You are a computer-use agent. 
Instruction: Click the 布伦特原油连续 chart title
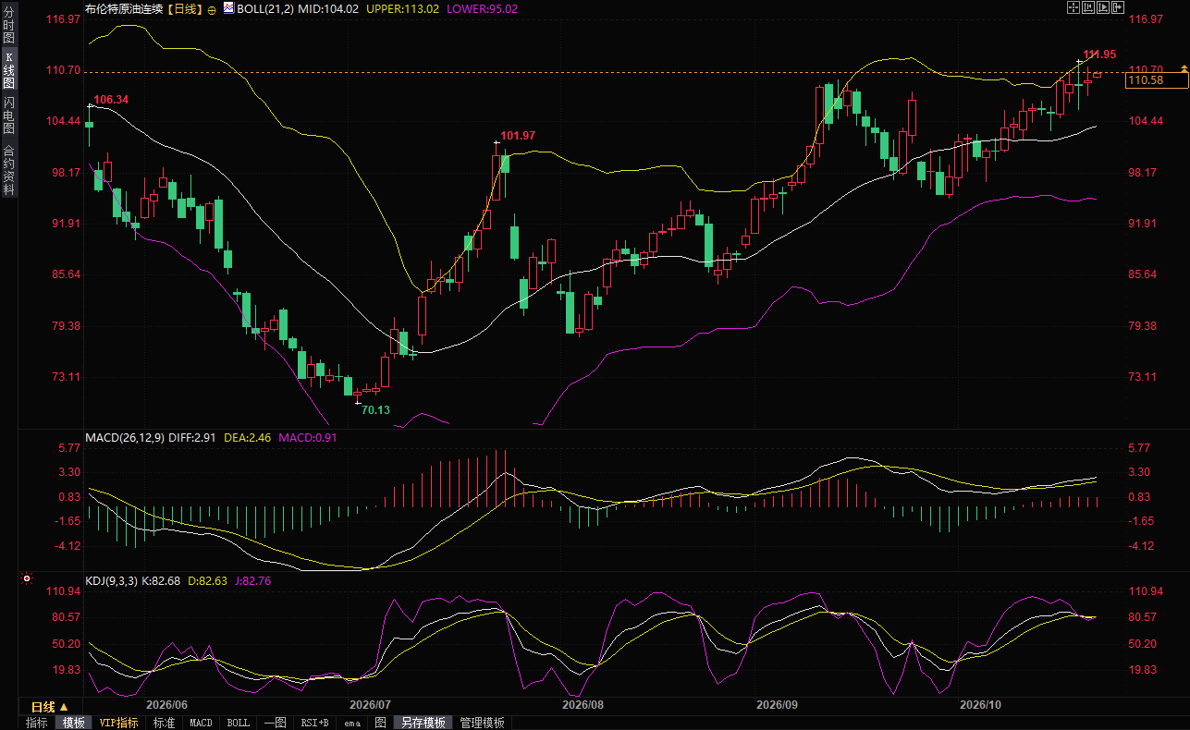pyautogui.click(x=123, y=8)
